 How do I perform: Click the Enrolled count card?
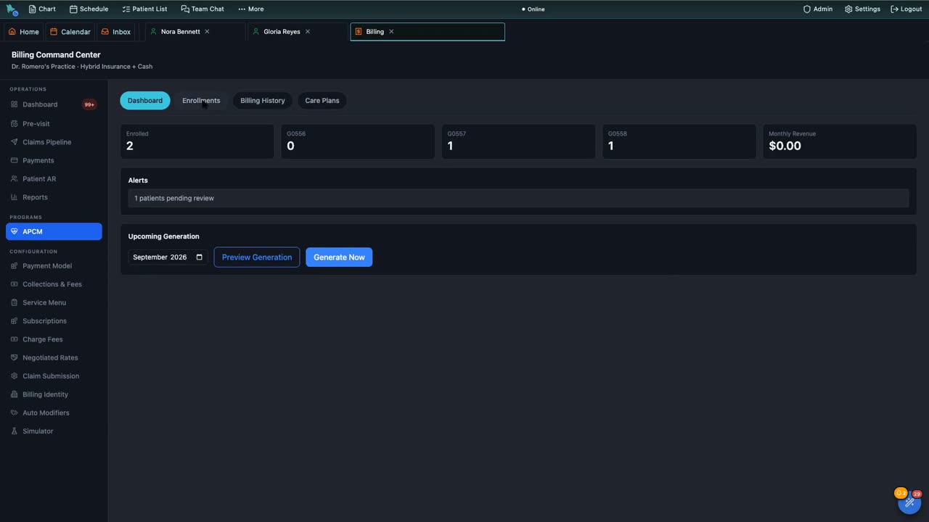coord(197,141)
